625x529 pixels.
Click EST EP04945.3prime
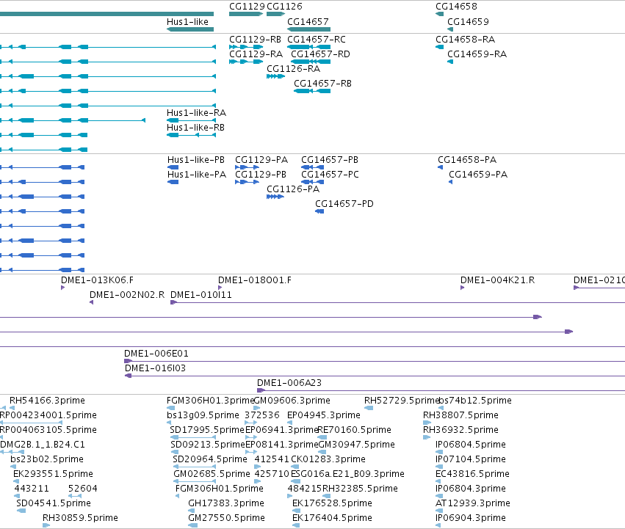(x=324, y=415)
